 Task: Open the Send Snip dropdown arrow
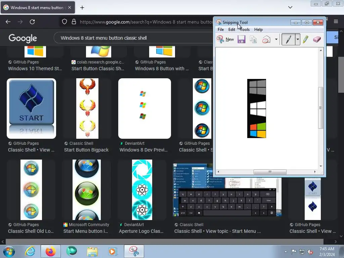pyautogui.click(x=276, y=40)
